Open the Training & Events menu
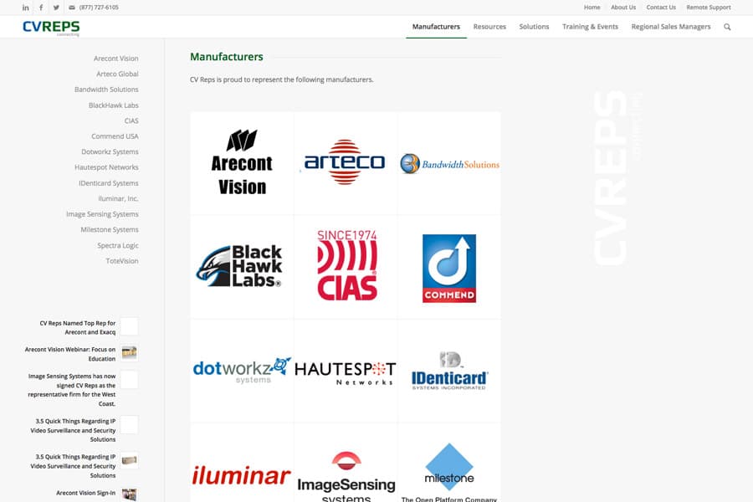Viewport: 753px width, 502px height. 590,27
